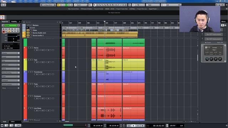Click the Horns_12 clip in arrangement

pyautogui.click(x=134, y=52)
